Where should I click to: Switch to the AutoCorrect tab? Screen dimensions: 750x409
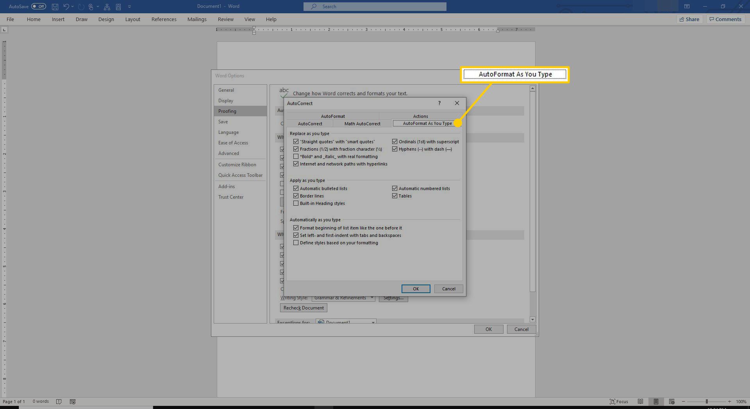310,124
